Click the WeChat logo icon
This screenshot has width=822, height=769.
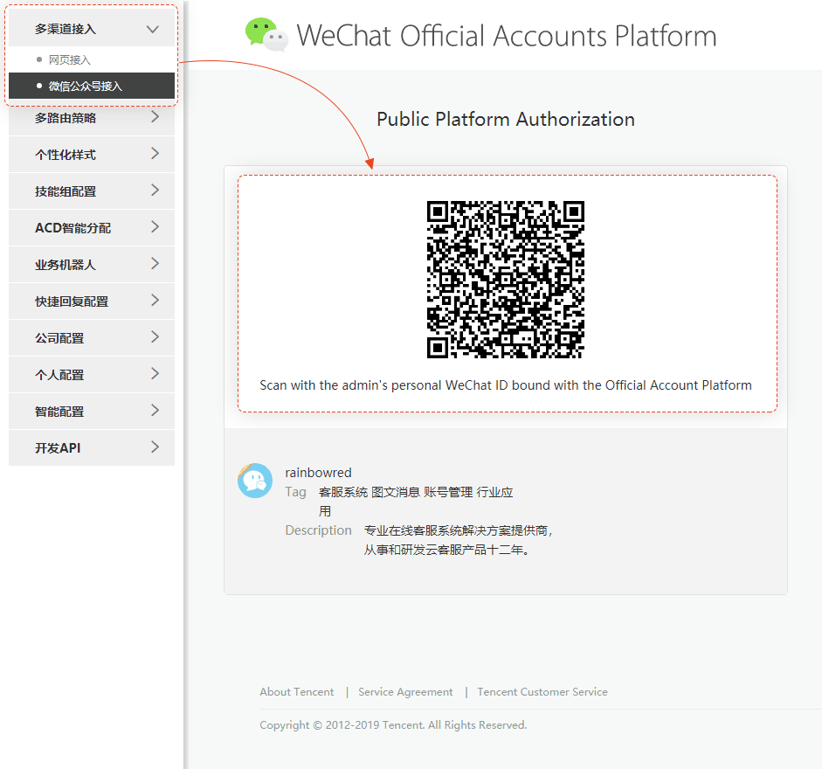266,35
